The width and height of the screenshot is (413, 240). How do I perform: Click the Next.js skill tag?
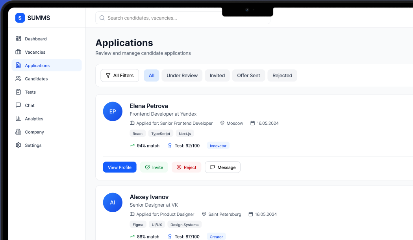185,133
